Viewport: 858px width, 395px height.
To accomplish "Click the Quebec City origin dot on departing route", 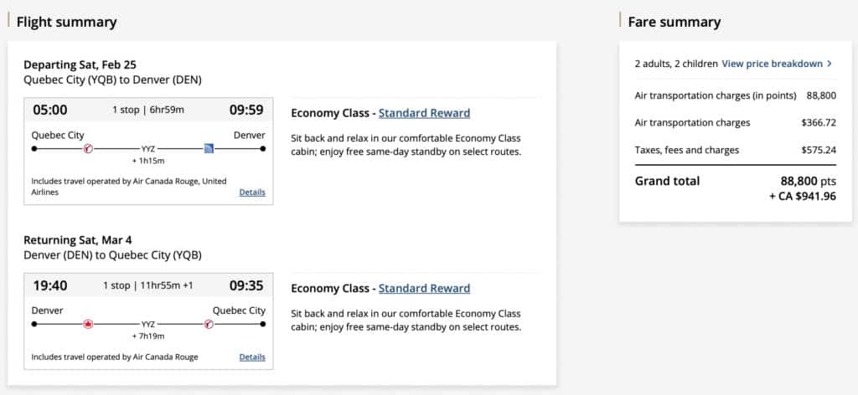I will (34, 149).
